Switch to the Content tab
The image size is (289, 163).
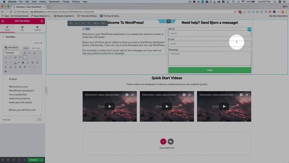[x=7, y=28]
